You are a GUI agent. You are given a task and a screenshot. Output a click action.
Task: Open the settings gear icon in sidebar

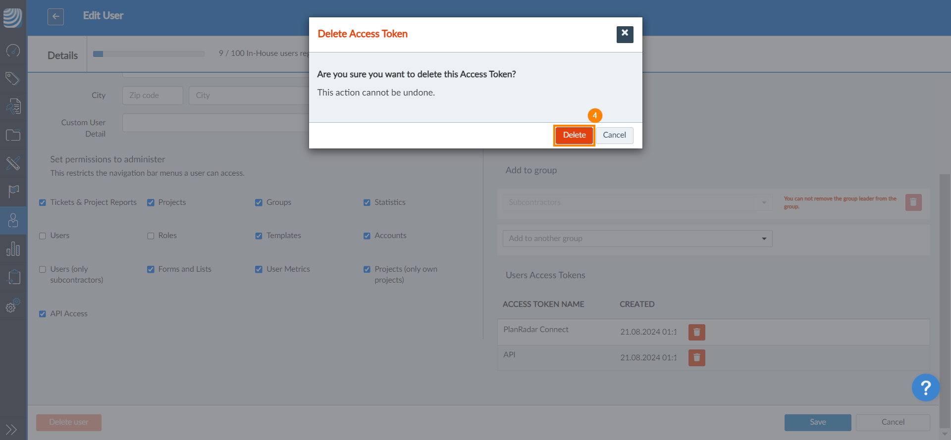click(13, 306)
